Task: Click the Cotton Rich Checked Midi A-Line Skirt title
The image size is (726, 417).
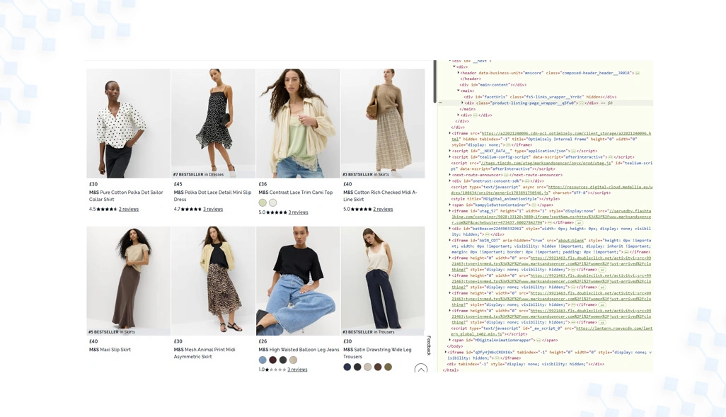Action: click(380, 195)
